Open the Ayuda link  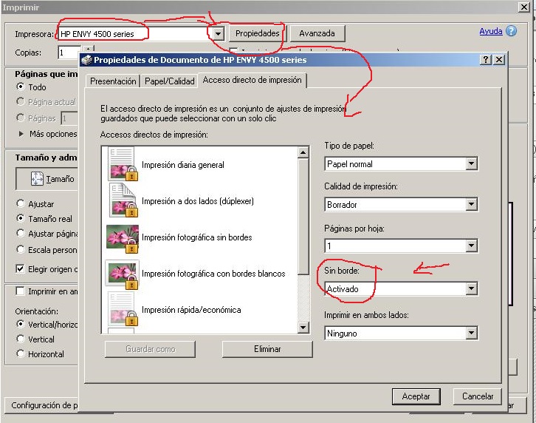[x=491, y=31]
